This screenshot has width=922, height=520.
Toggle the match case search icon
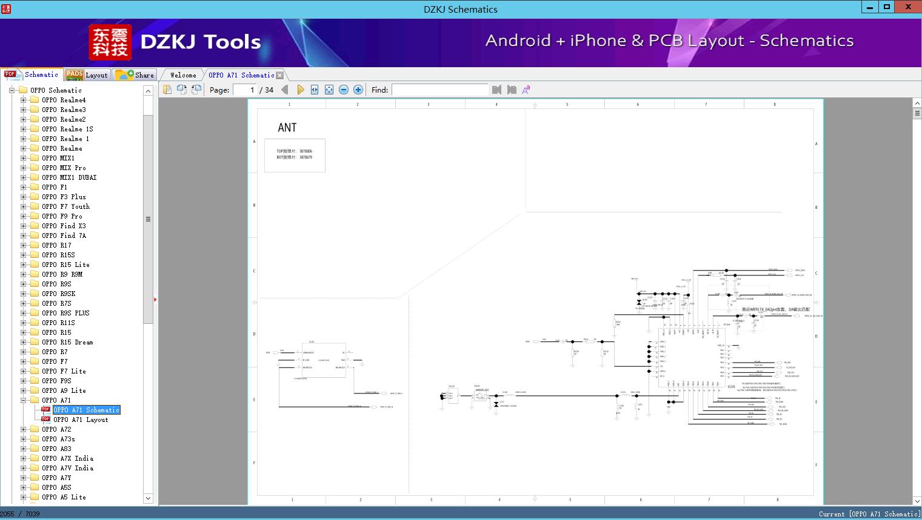click(526, 90)
